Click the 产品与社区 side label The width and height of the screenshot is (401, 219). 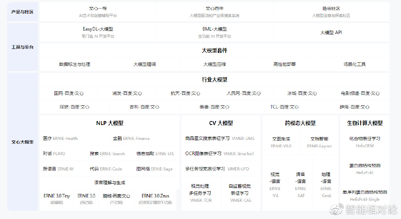[x=22, y=12]
